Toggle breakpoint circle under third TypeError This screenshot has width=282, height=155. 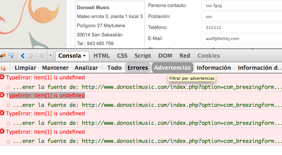(x=8, y=123)
